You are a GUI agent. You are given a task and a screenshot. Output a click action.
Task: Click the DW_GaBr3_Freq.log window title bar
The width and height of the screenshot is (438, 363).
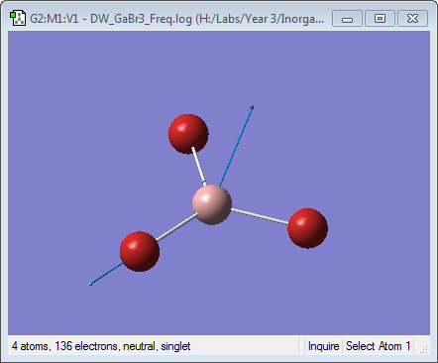click(176, 19)
